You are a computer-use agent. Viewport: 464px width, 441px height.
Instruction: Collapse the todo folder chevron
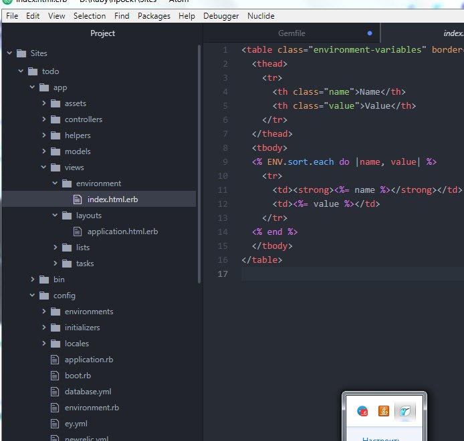coord(21,71)
